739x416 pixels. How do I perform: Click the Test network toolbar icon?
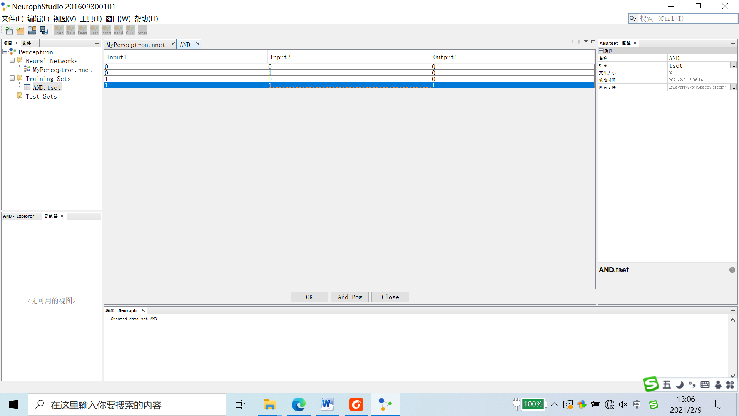pos(94,30)
